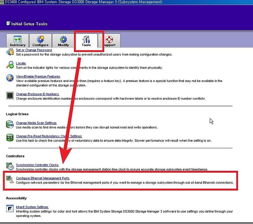Viewport: 253px width, 224px height.
Task: Click the Ethernet Management Ports icon
Action: click(10, 180)
